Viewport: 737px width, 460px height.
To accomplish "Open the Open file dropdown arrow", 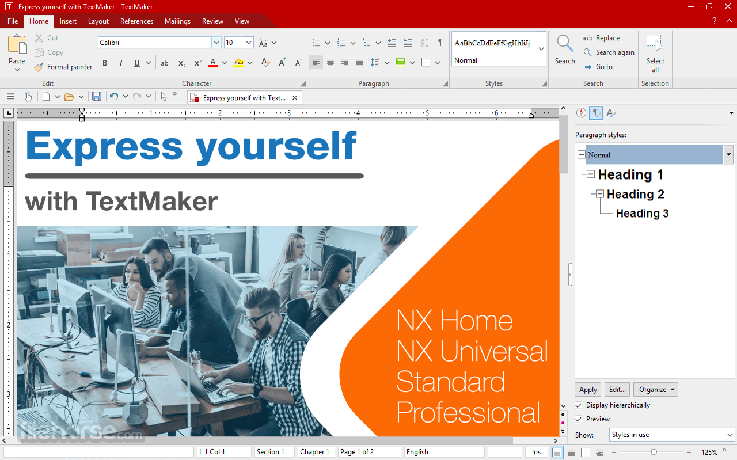I will pyautogui.click(x=81, y=97).
